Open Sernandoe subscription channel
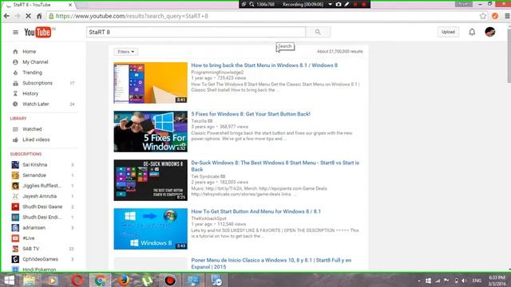 [34, 175]
